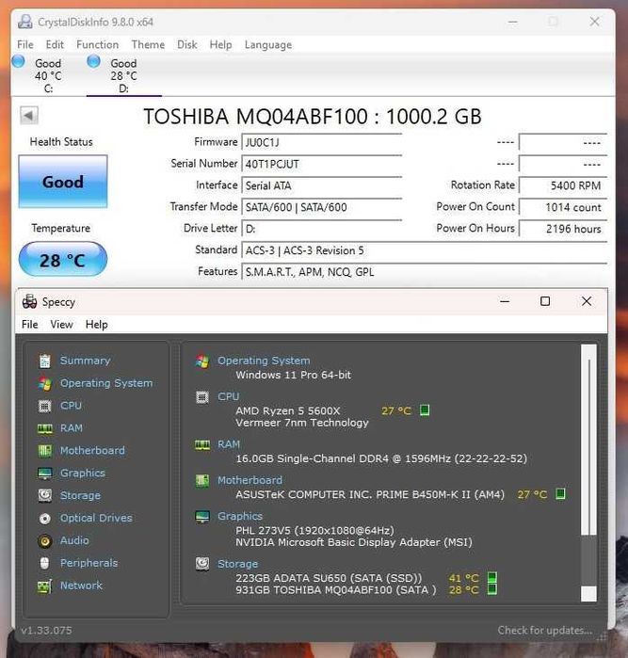Click the Operating System heading link in Speccy summary
Image resolution: width=628 pixels, height=658 pixels.
point(264,361)
